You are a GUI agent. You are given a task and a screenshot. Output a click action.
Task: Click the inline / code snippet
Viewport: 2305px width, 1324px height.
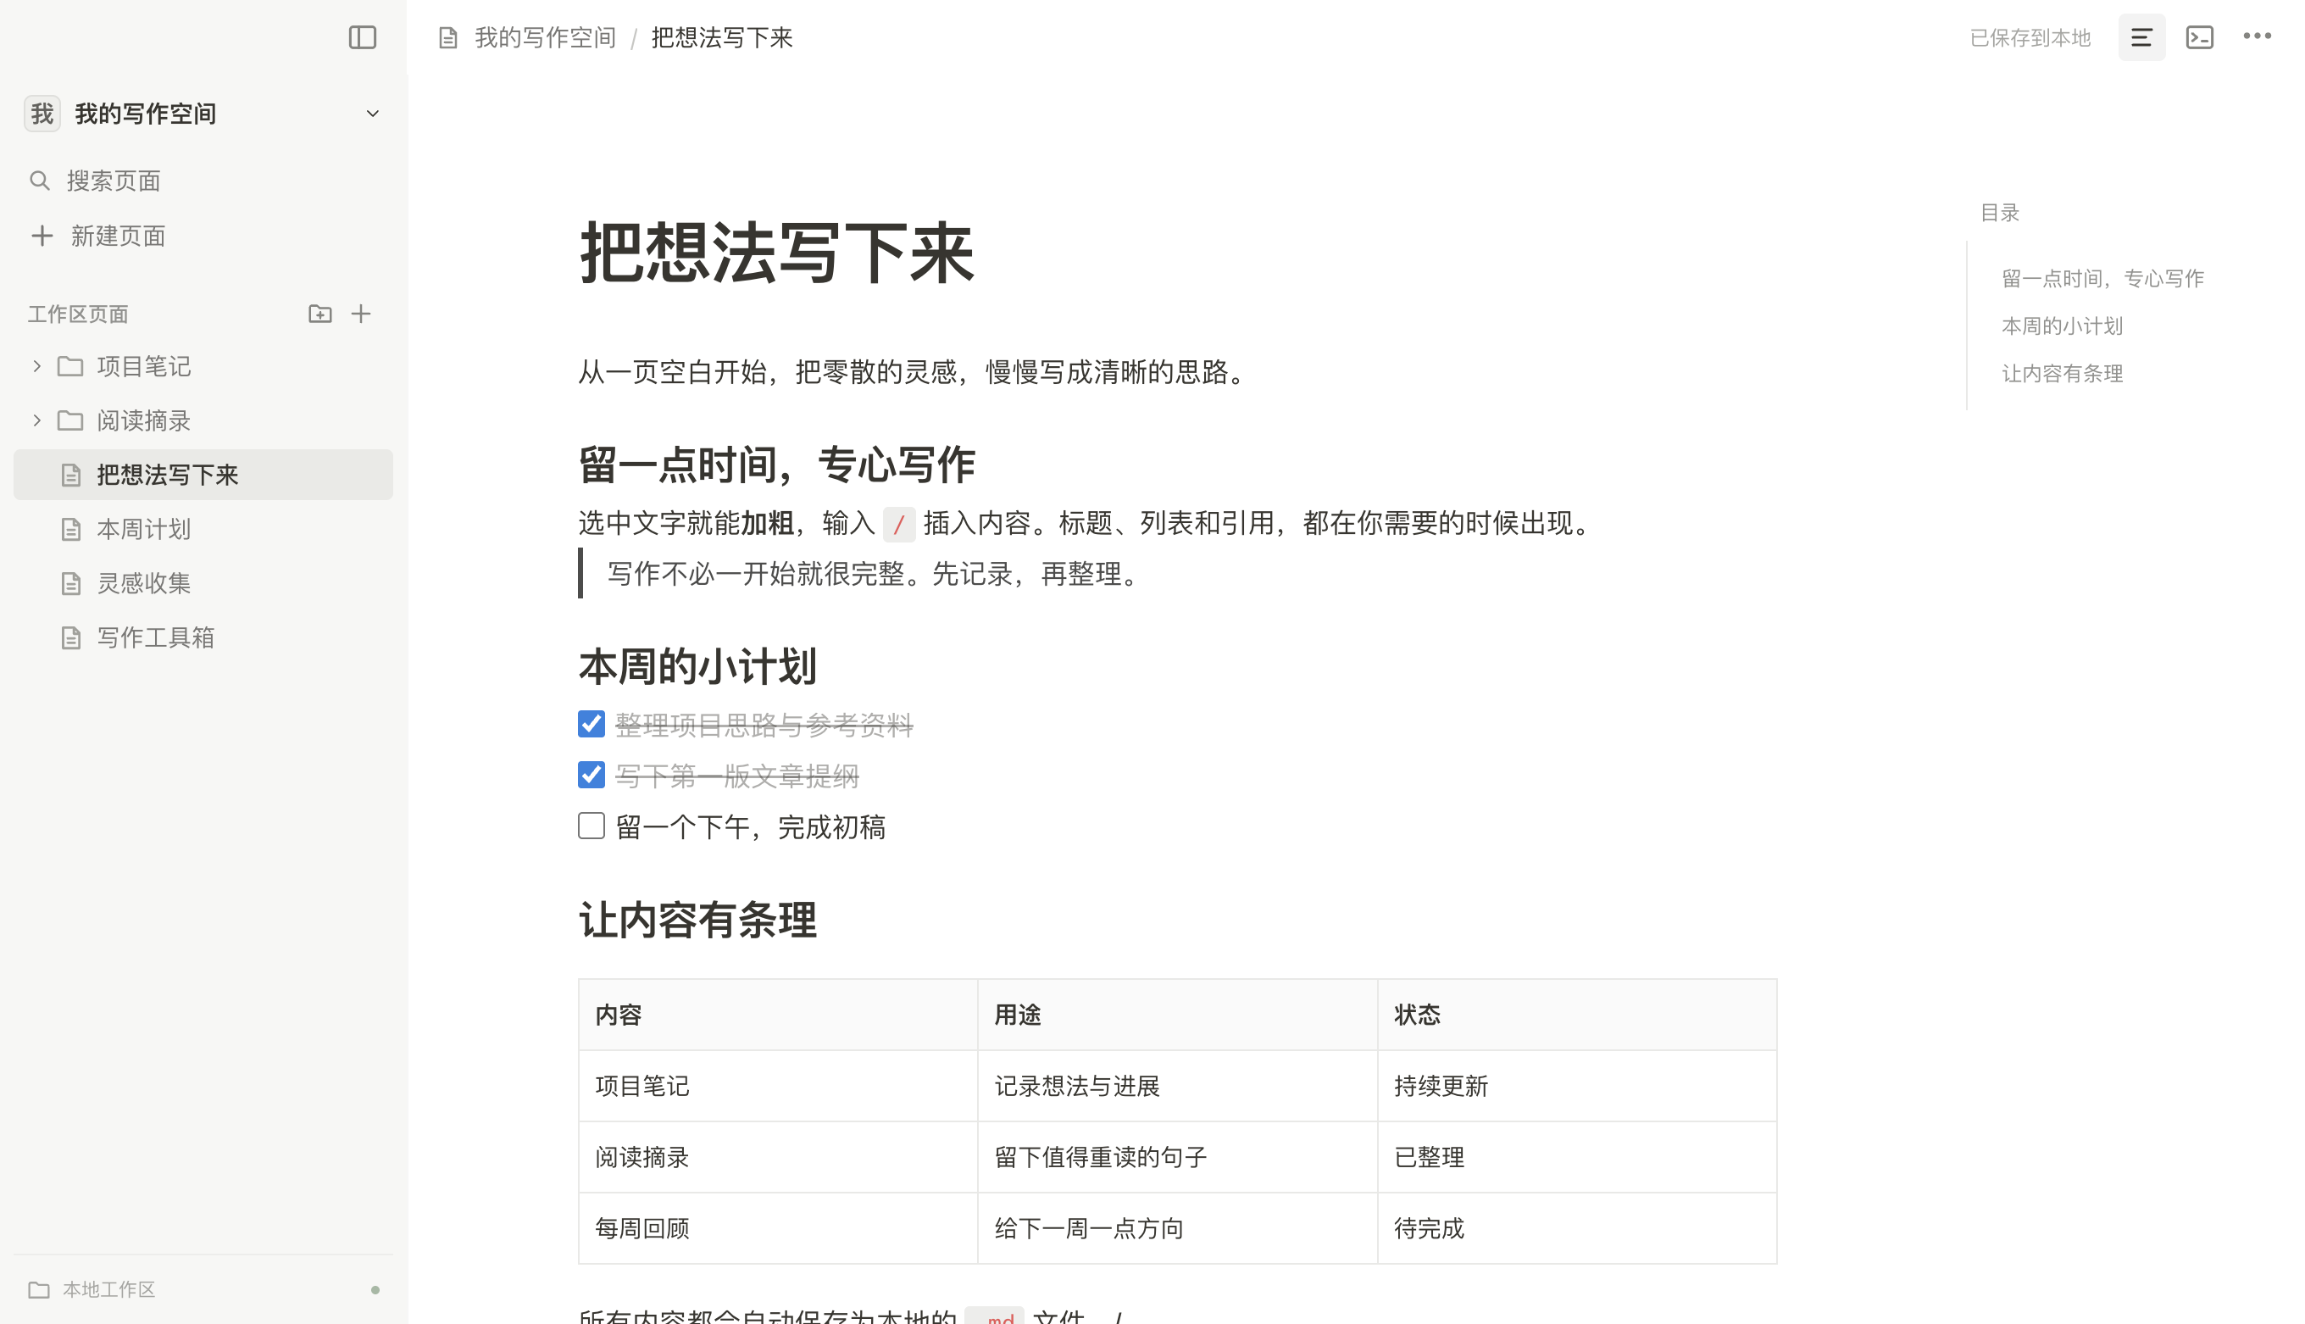pyautogui.click(x=899, y=525)
